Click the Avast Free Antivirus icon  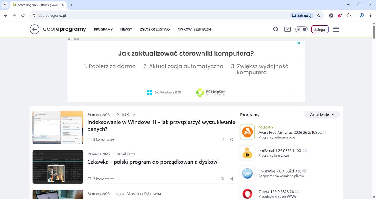point(247,132)
